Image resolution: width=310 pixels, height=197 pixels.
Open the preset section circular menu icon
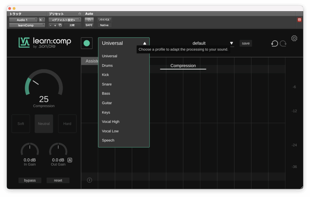pyautogui.click(x=80, y=14)
